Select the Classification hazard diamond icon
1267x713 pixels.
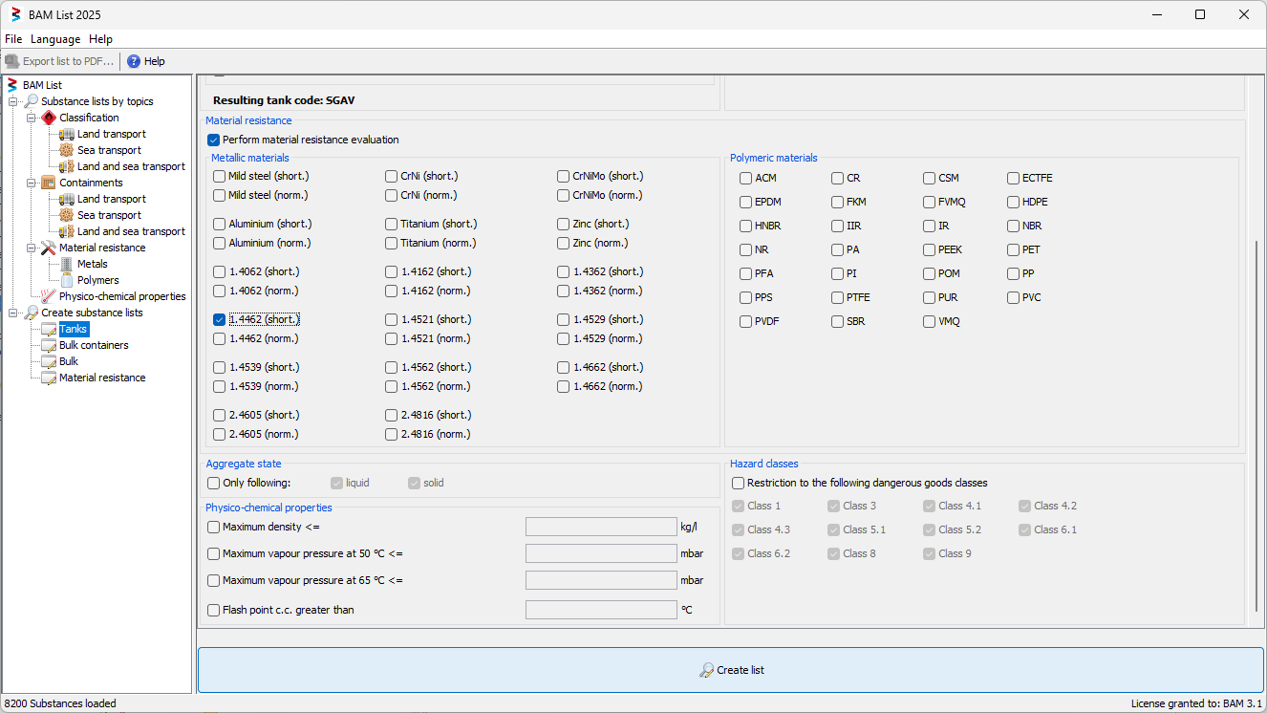pos(49,118)
